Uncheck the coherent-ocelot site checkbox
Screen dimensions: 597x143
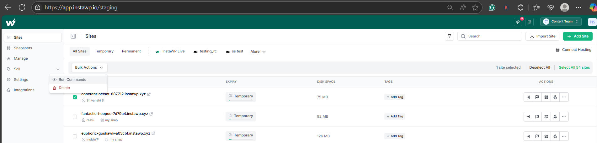75,97
